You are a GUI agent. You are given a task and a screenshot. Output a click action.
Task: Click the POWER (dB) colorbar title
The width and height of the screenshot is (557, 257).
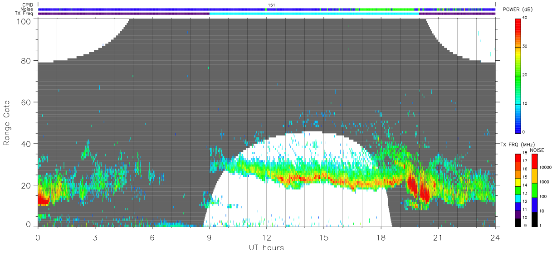click(518, 10)
